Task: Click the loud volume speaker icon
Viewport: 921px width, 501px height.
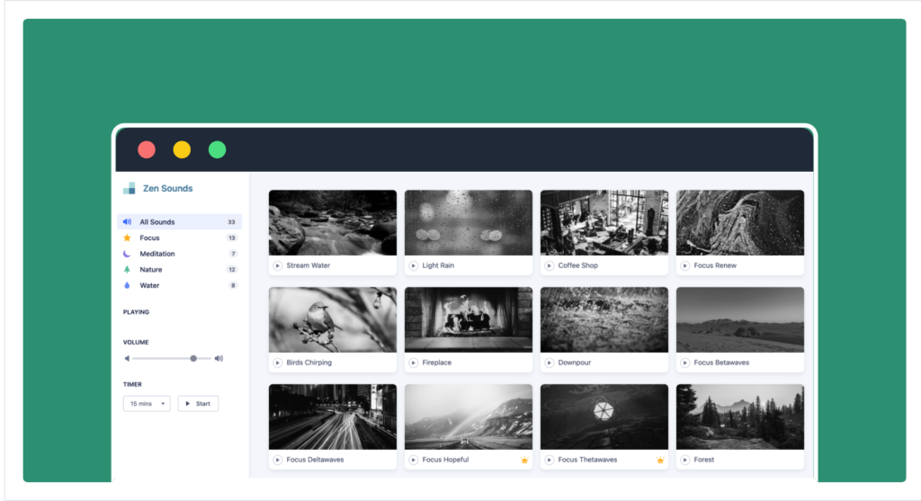Action: [x=219, y=358]
